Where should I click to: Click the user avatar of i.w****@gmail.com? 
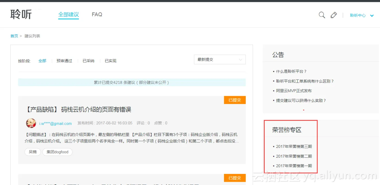click(31, 123)
